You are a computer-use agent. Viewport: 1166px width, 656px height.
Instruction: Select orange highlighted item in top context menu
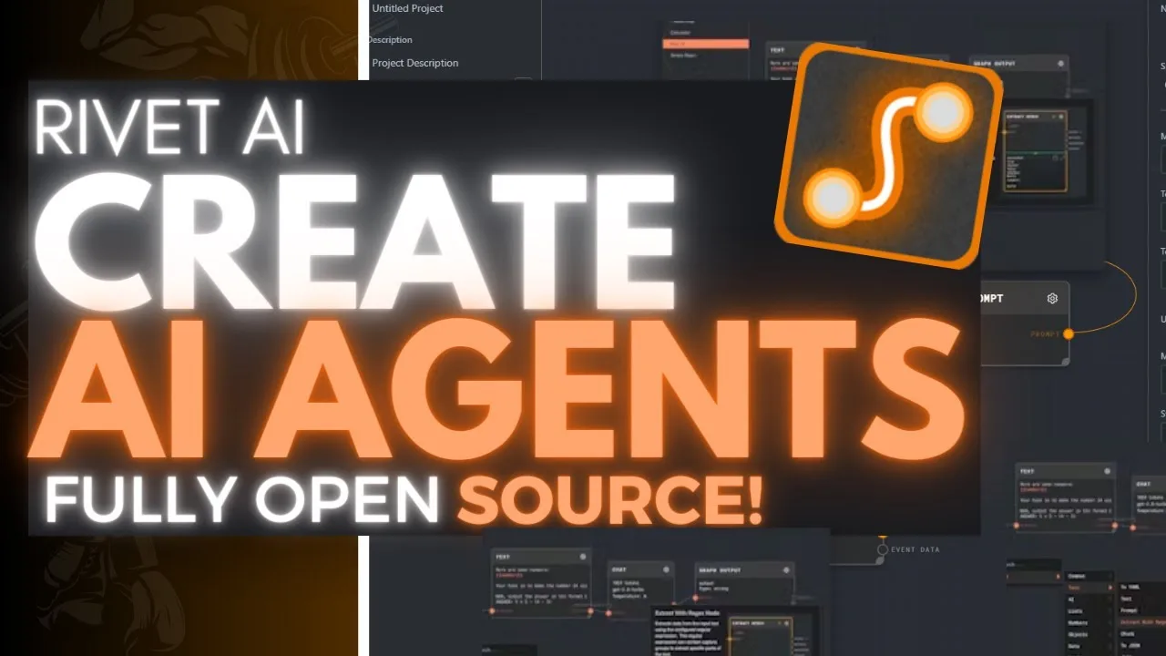[x=706, y=44]
